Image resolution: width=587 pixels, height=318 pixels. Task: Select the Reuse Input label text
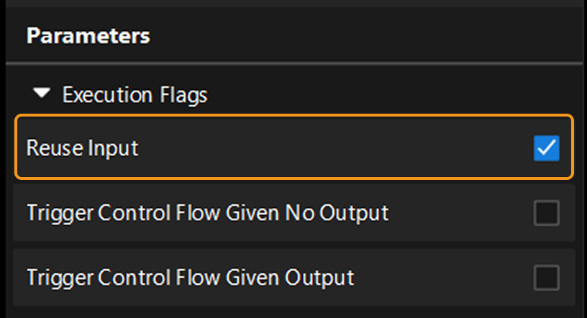pyautogui.click(x=82, y=148)
